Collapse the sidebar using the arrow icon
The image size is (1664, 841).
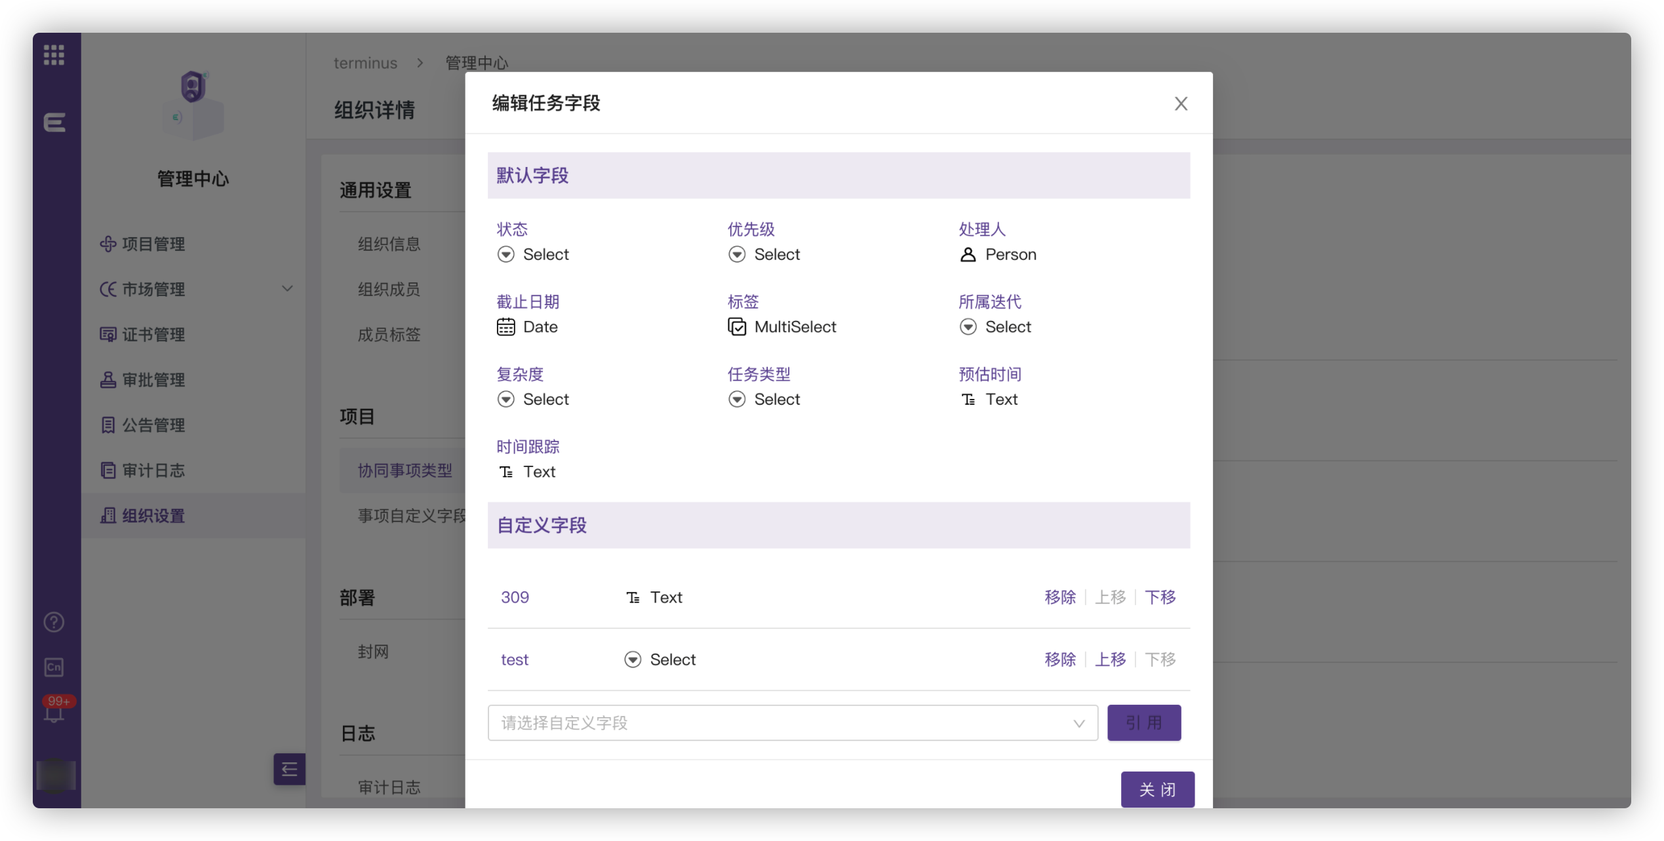point(288,769)
